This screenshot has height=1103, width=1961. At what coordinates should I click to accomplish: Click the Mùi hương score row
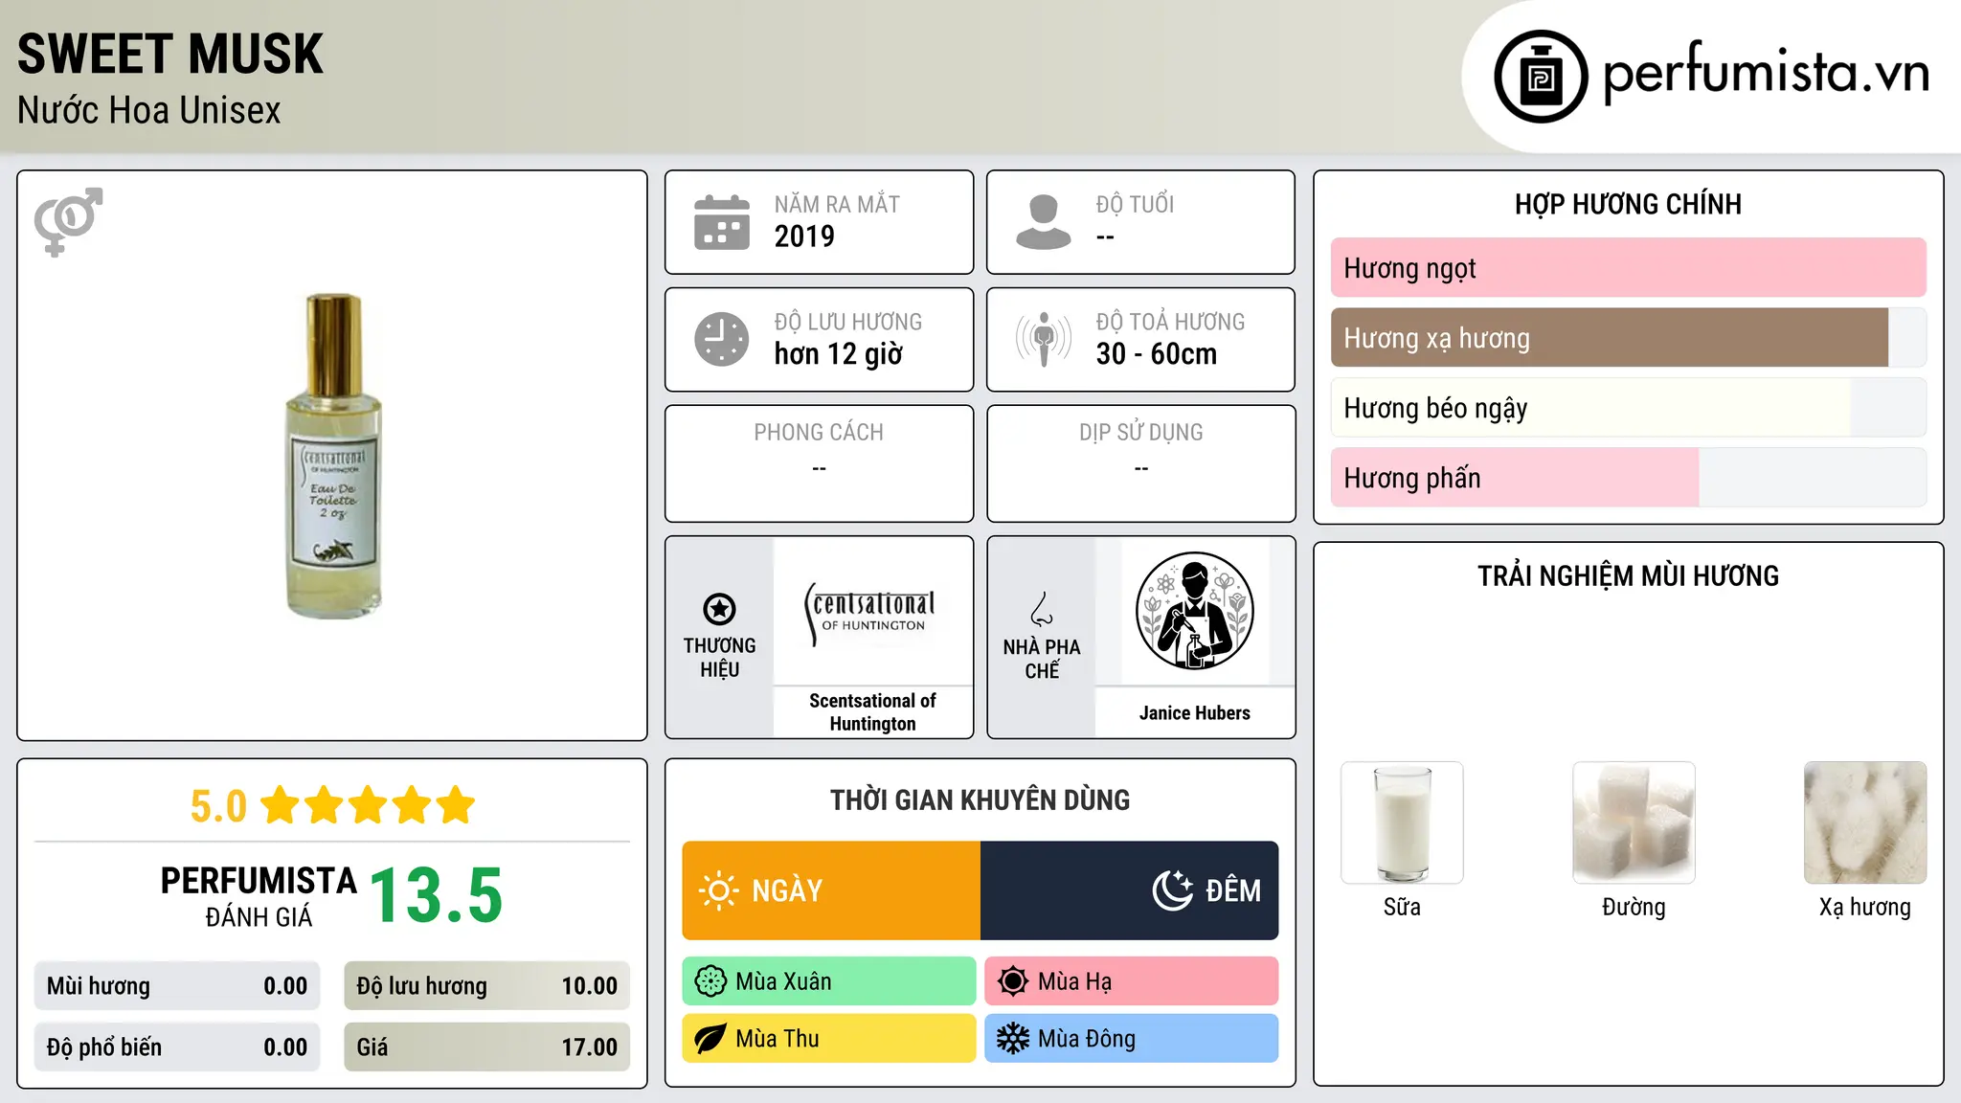[x=177, y=986]
